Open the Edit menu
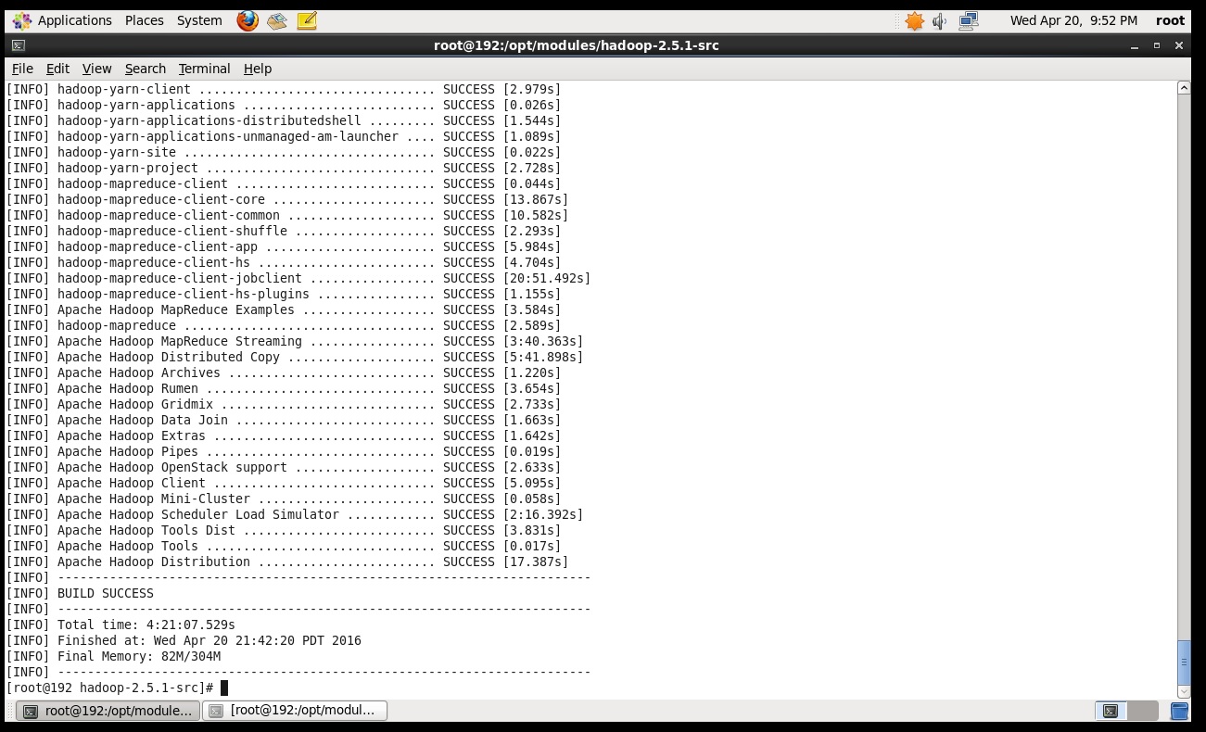1206x732 pixels. pyautogui.click(x=57, y=69)
